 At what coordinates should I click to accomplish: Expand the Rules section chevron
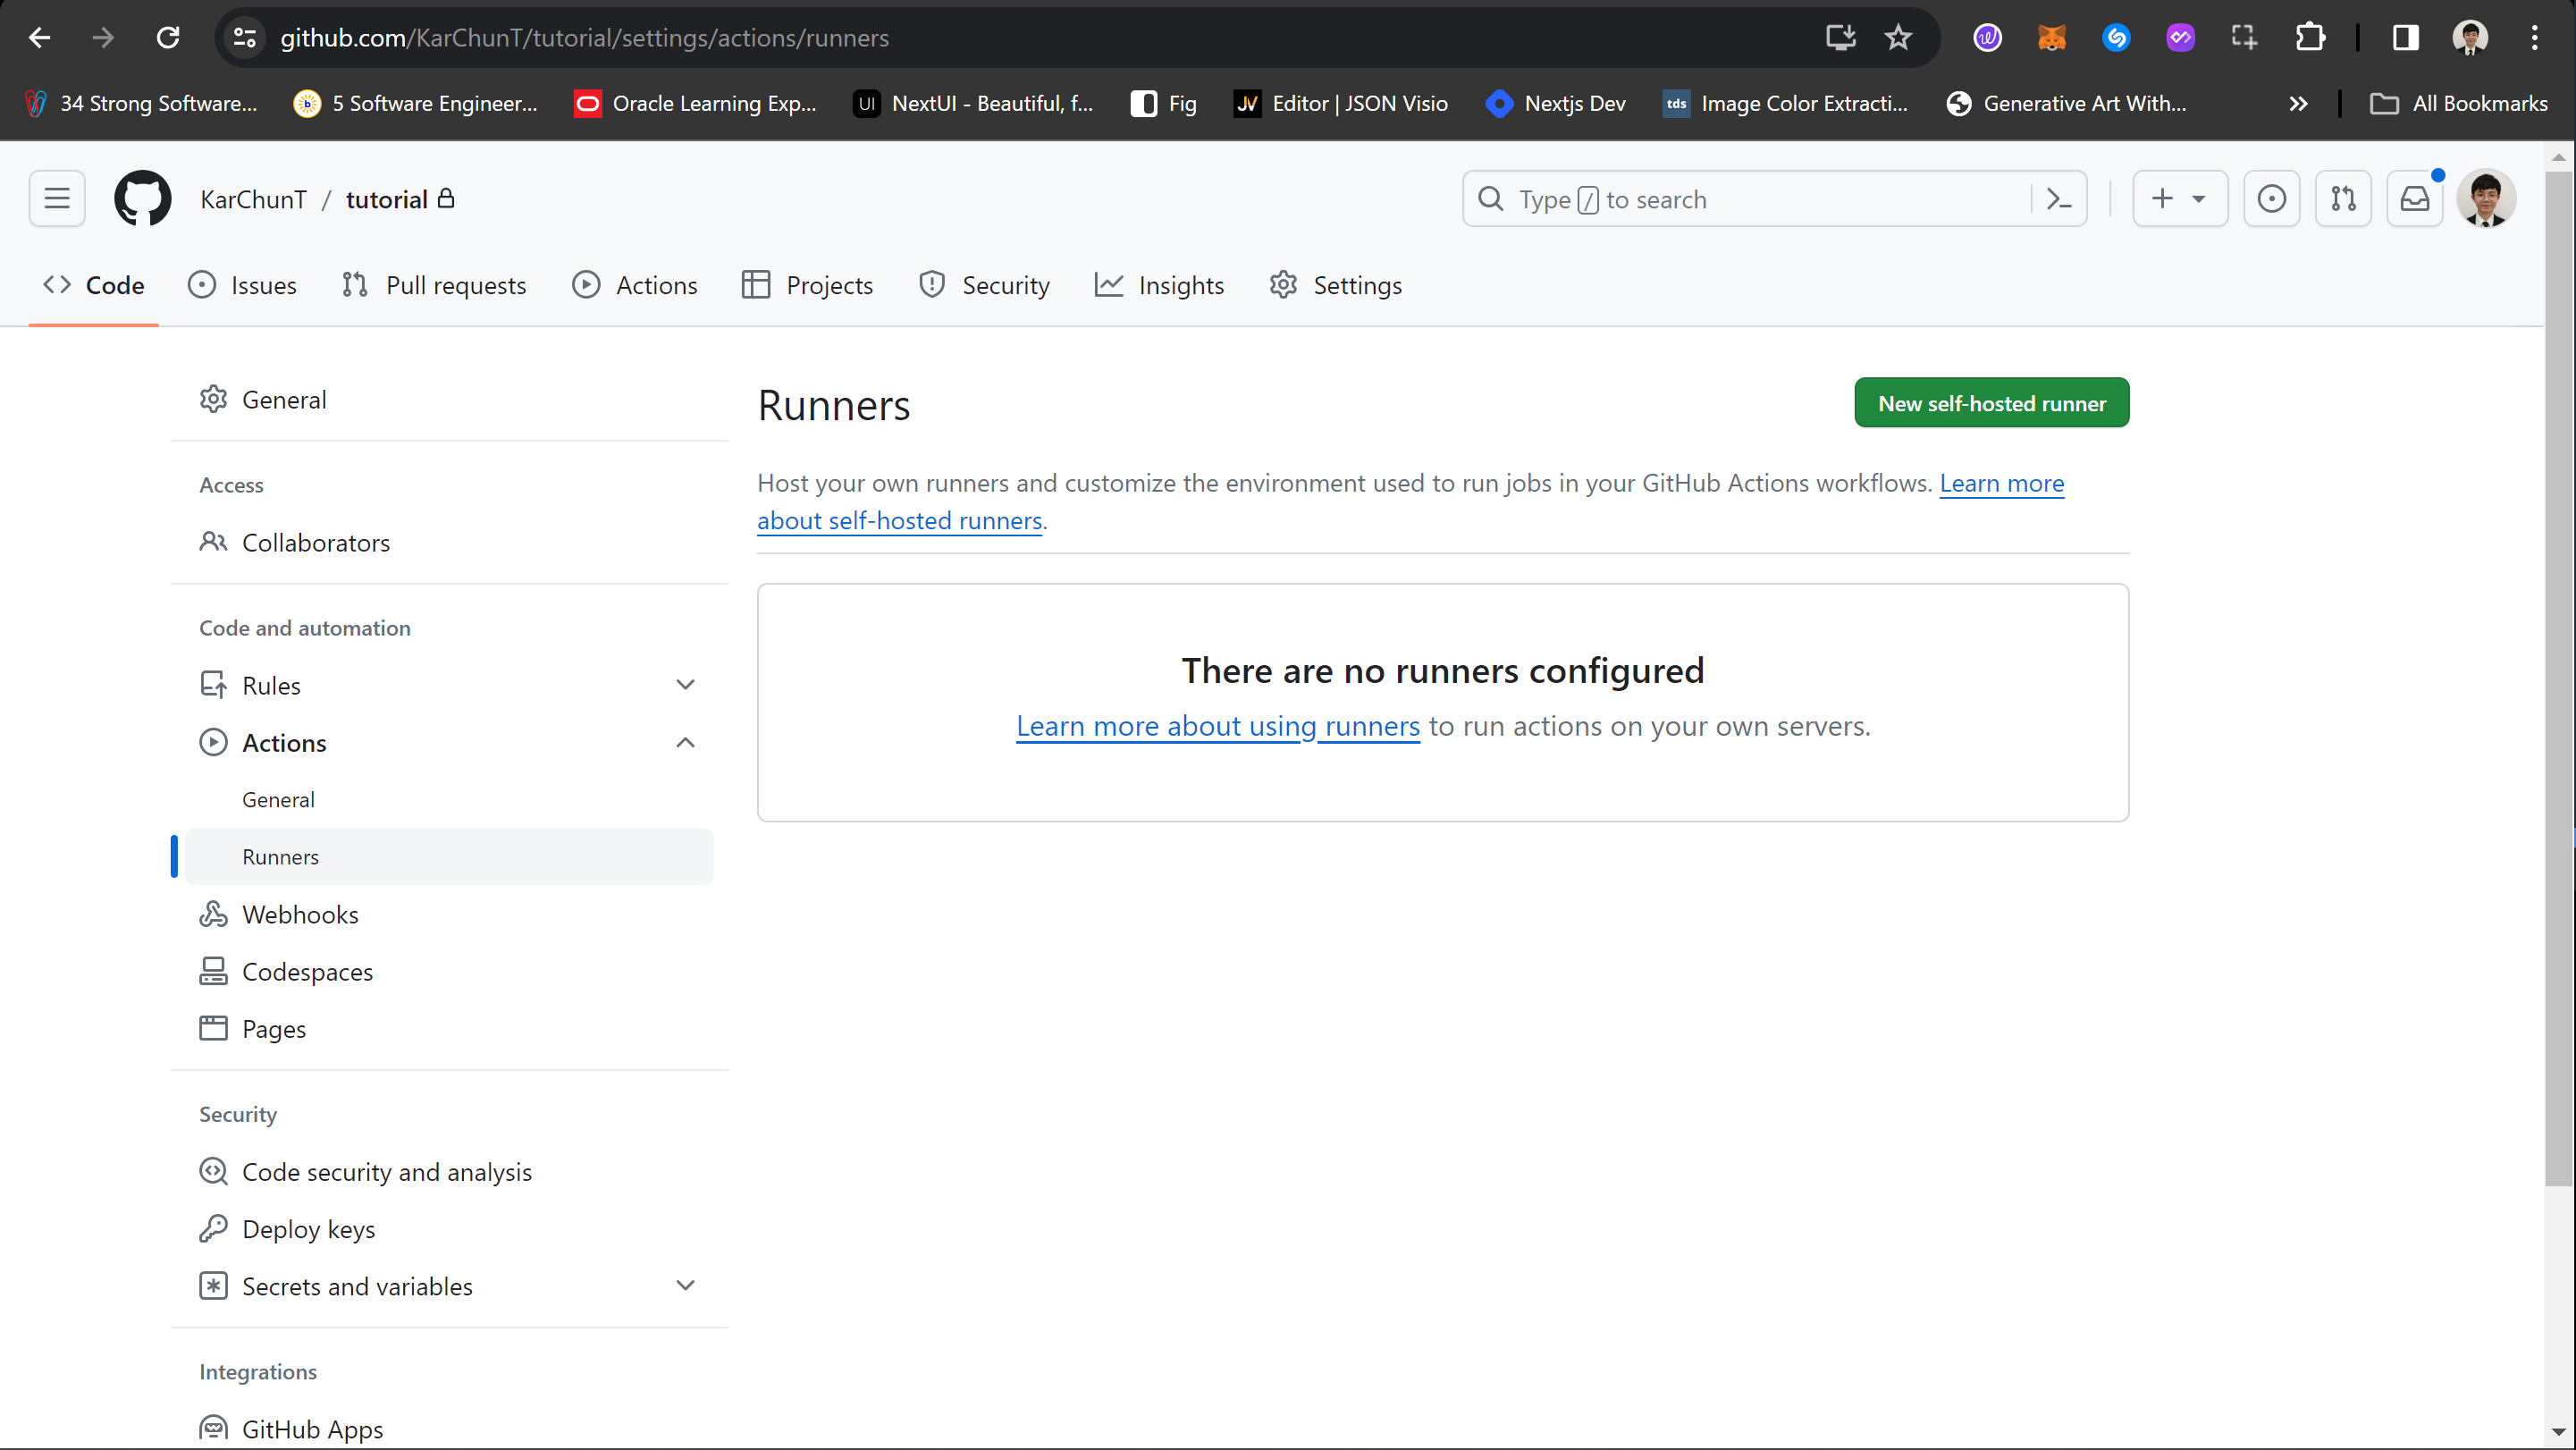[x=685, y=685]
